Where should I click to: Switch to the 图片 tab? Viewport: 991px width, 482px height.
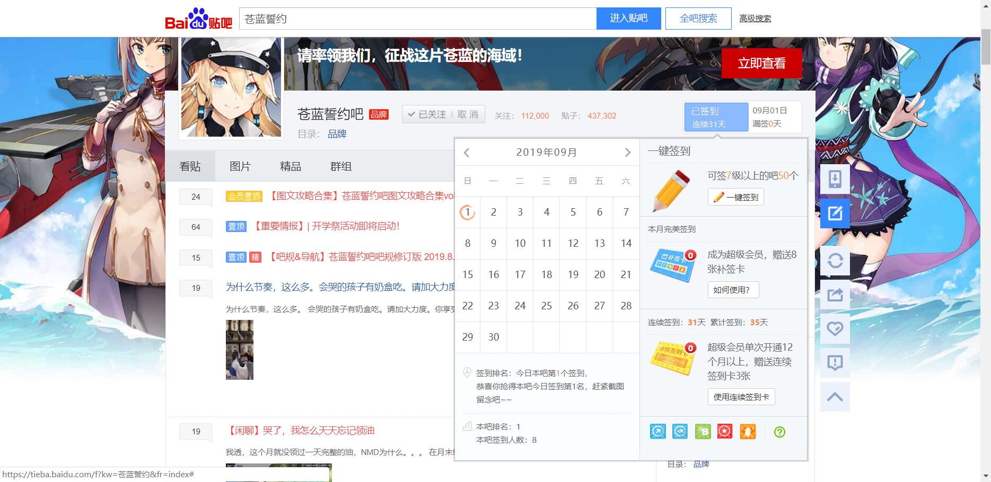[240, 166]
